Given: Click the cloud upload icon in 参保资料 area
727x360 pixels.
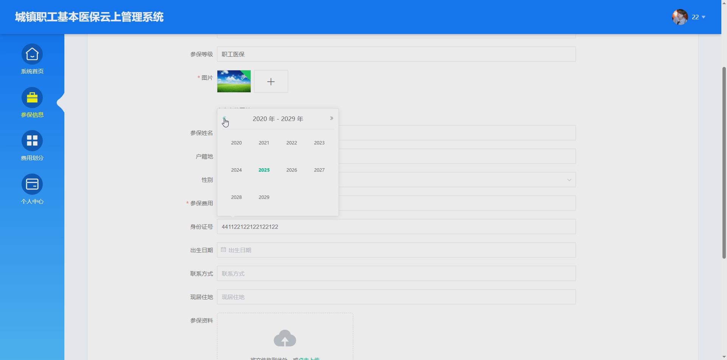Looking at the screenshot, I should point(285,338).
